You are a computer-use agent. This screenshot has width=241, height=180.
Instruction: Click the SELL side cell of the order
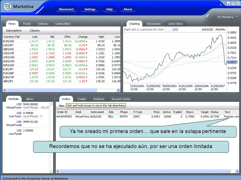coord(113,116)
